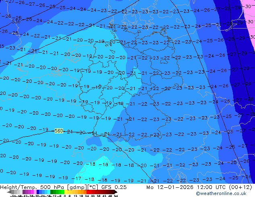This screenshot has height=197, width=255.
Task: Open the weatheronline.co.uk link
Action: point(221,193)
